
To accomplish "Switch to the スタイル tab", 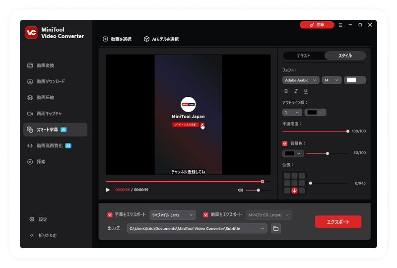I will coord(345,56).
